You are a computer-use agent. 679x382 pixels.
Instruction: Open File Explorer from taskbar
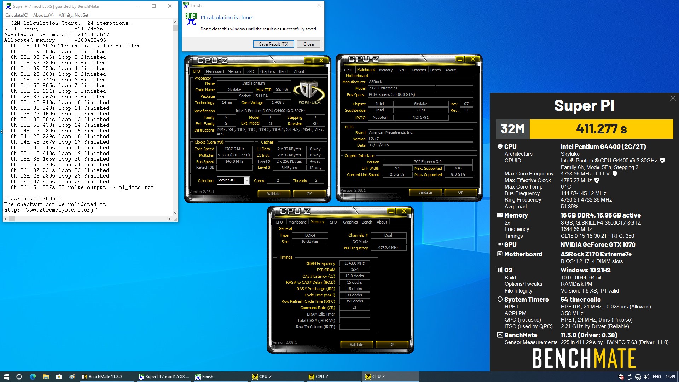pyautogui.click(x=46, y=377)
